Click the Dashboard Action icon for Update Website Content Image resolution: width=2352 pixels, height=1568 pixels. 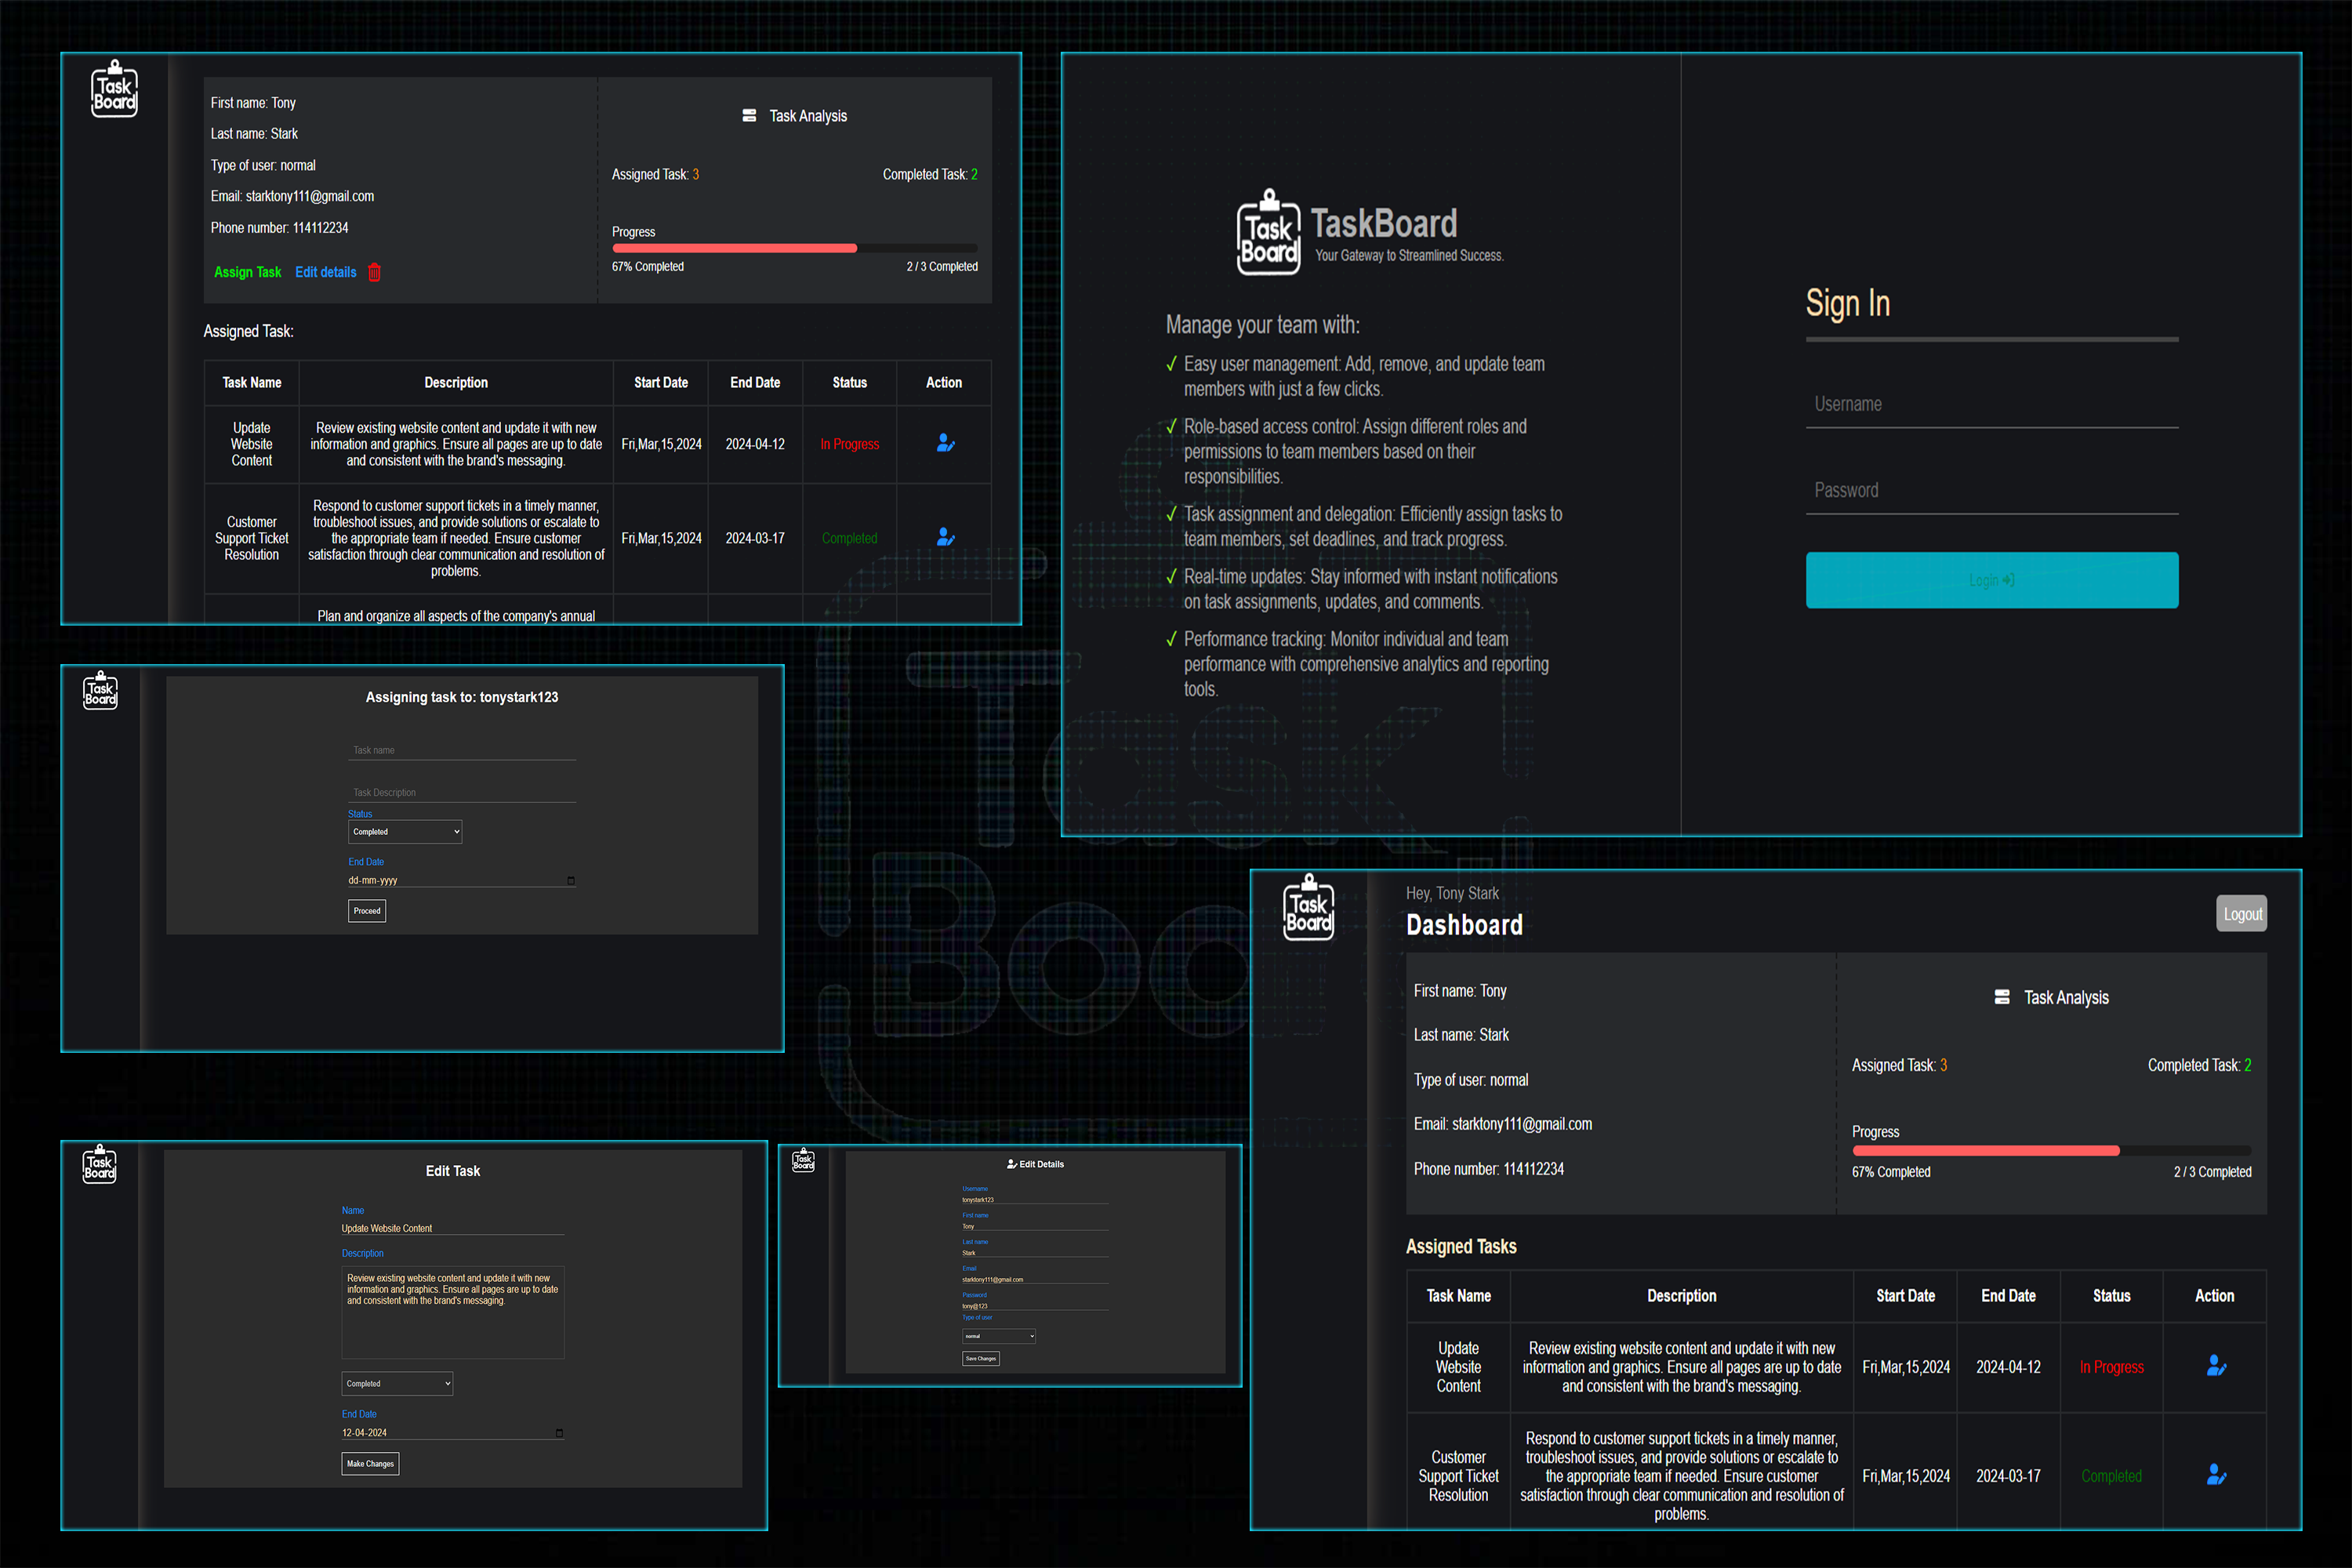(2216, 1366)
